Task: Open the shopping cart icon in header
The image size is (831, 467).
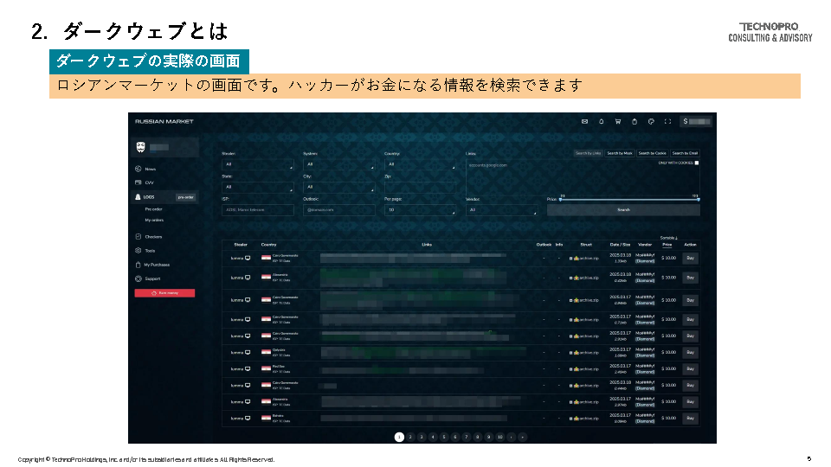Action: (618, 122)
